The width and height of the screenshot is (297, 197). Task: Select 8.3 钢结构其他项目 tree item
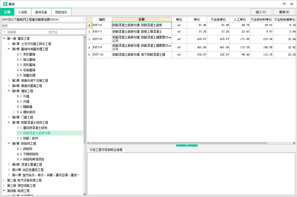point(31,159)
